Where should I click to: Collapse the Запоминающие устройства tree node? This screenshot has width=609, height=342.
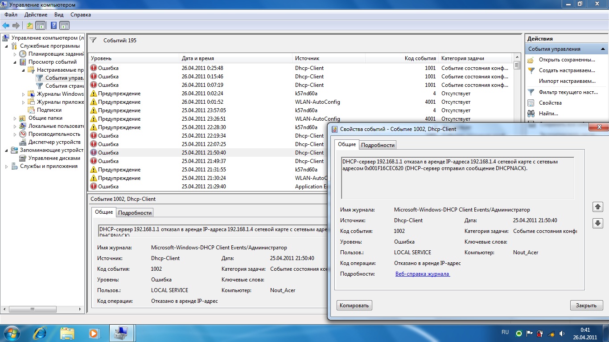(7, 150)
